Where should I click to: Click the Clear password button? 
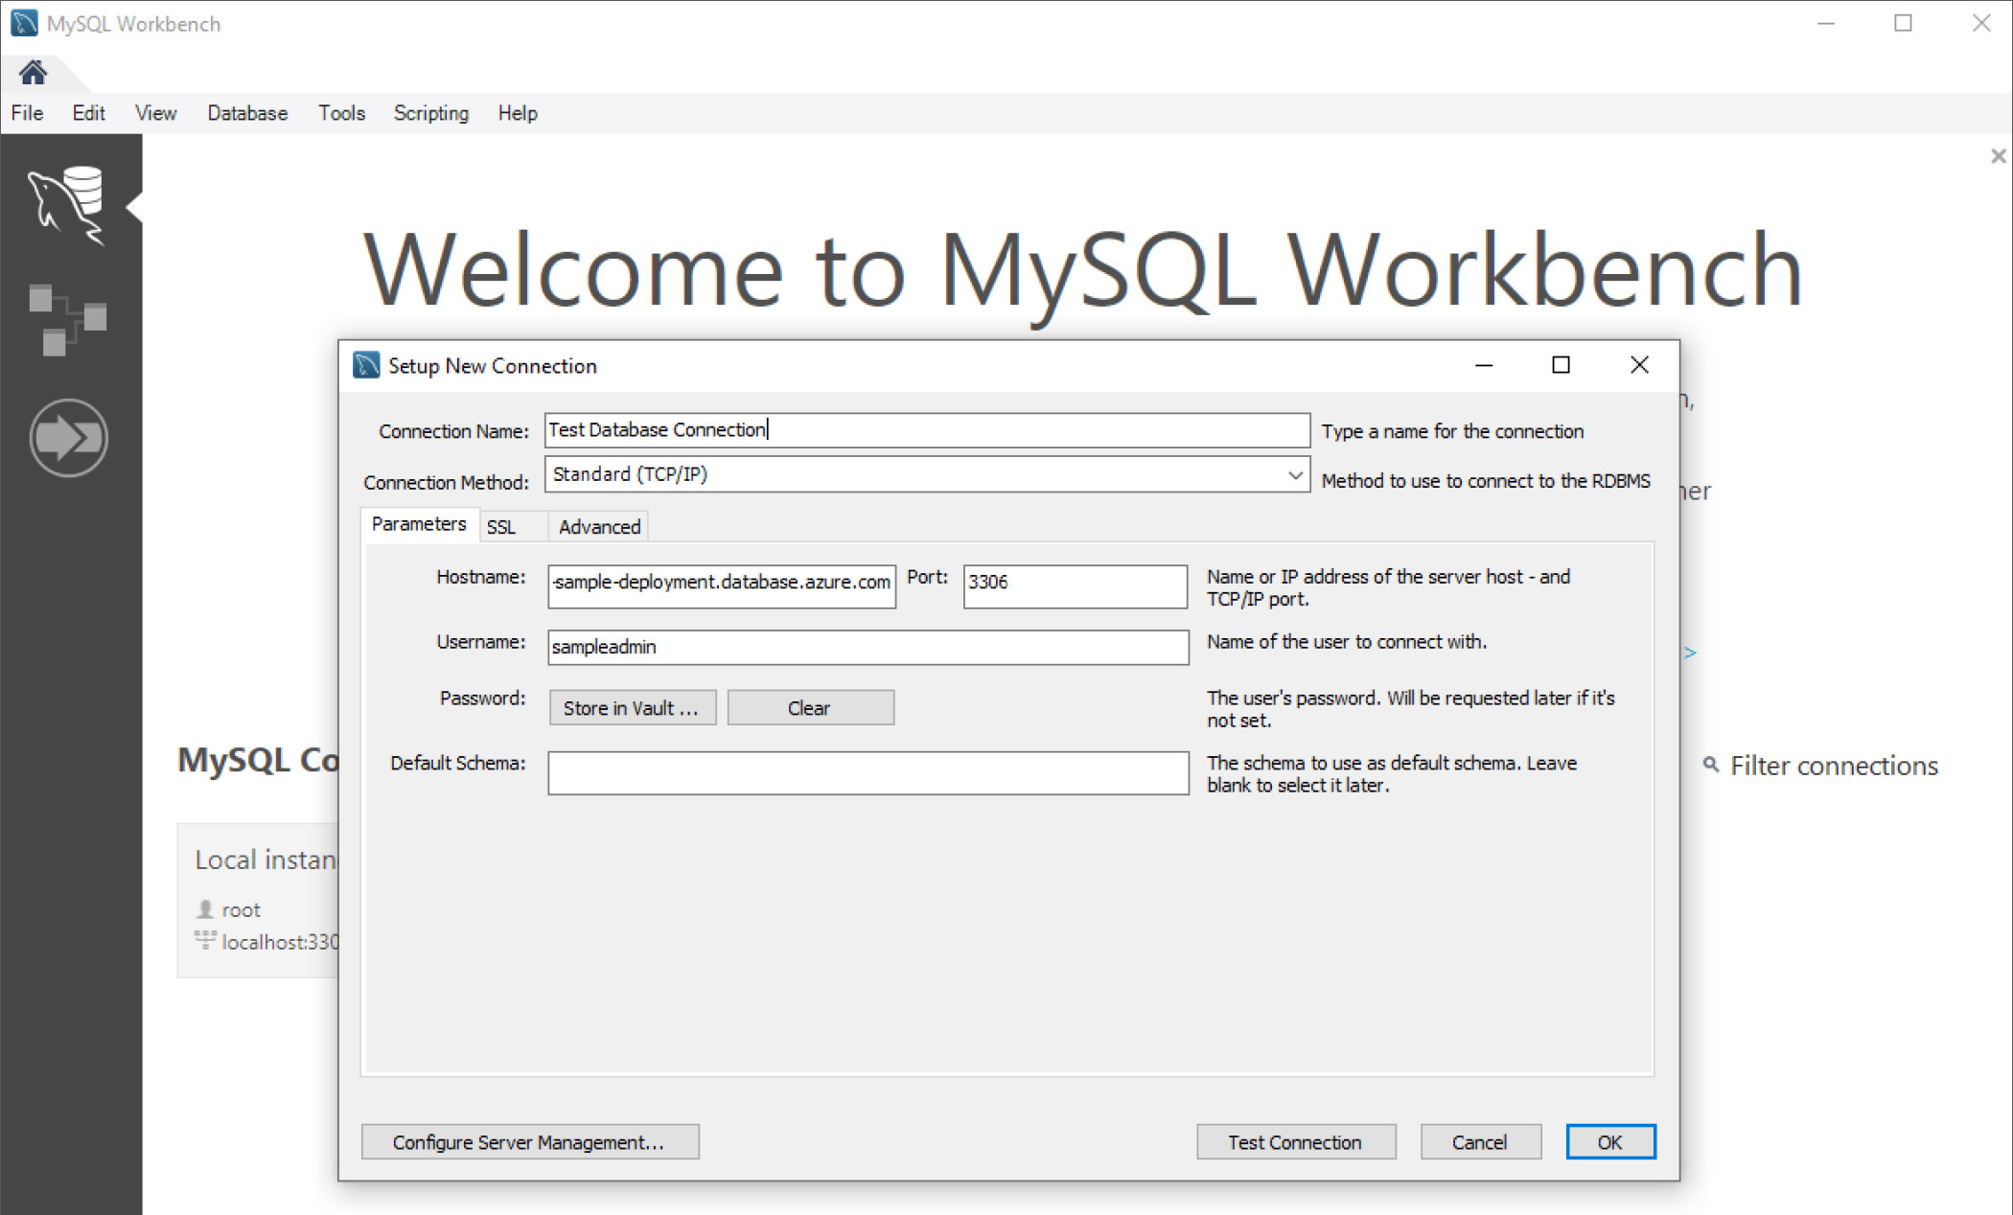pos(810,708)
